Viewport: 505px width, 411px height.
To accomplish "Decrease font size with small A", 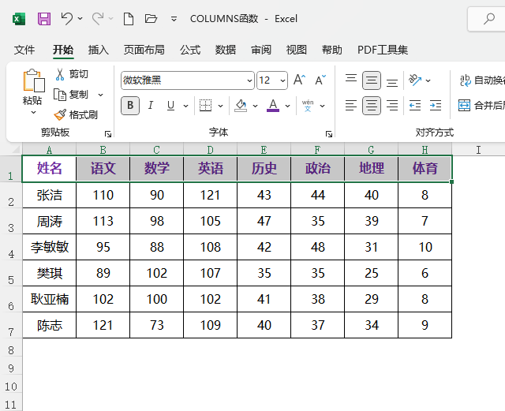I will pyautogui.click(x=320, y=80).
